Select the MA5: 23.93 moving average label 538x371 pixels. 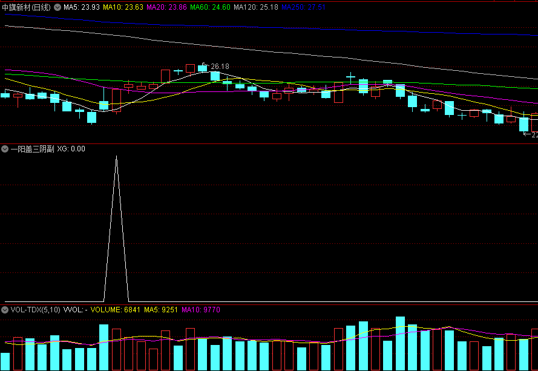click(x=82, y=7)
